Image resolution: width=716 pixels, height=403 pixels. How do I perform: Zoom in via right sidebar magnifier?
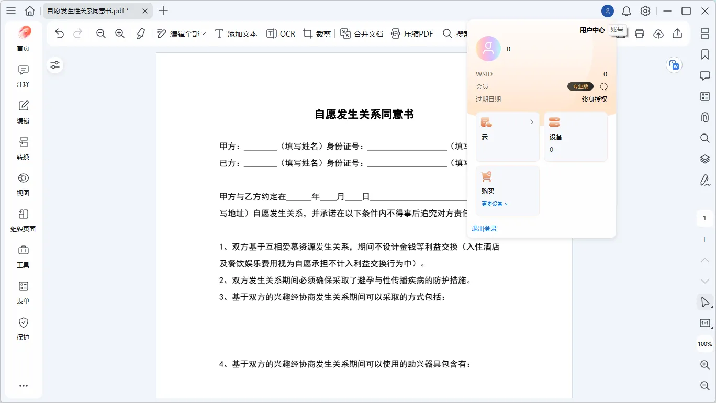tap(705, 365)
